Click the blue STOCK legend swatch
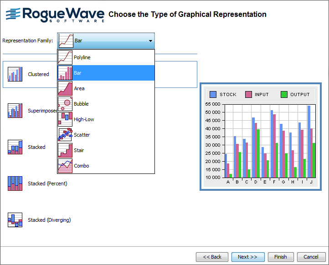Viewport: 329px width, 265px height. pyautogui.click(x=213, y=95)
